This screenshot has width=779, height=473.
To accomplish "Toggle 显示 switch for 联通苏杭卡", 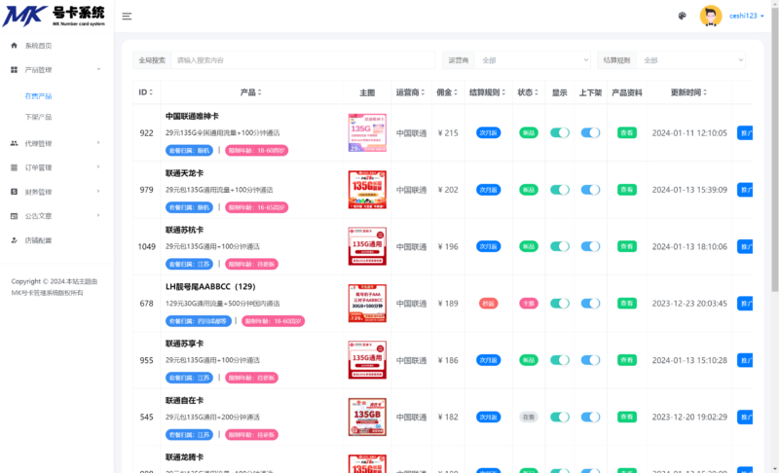I will 559,246.
